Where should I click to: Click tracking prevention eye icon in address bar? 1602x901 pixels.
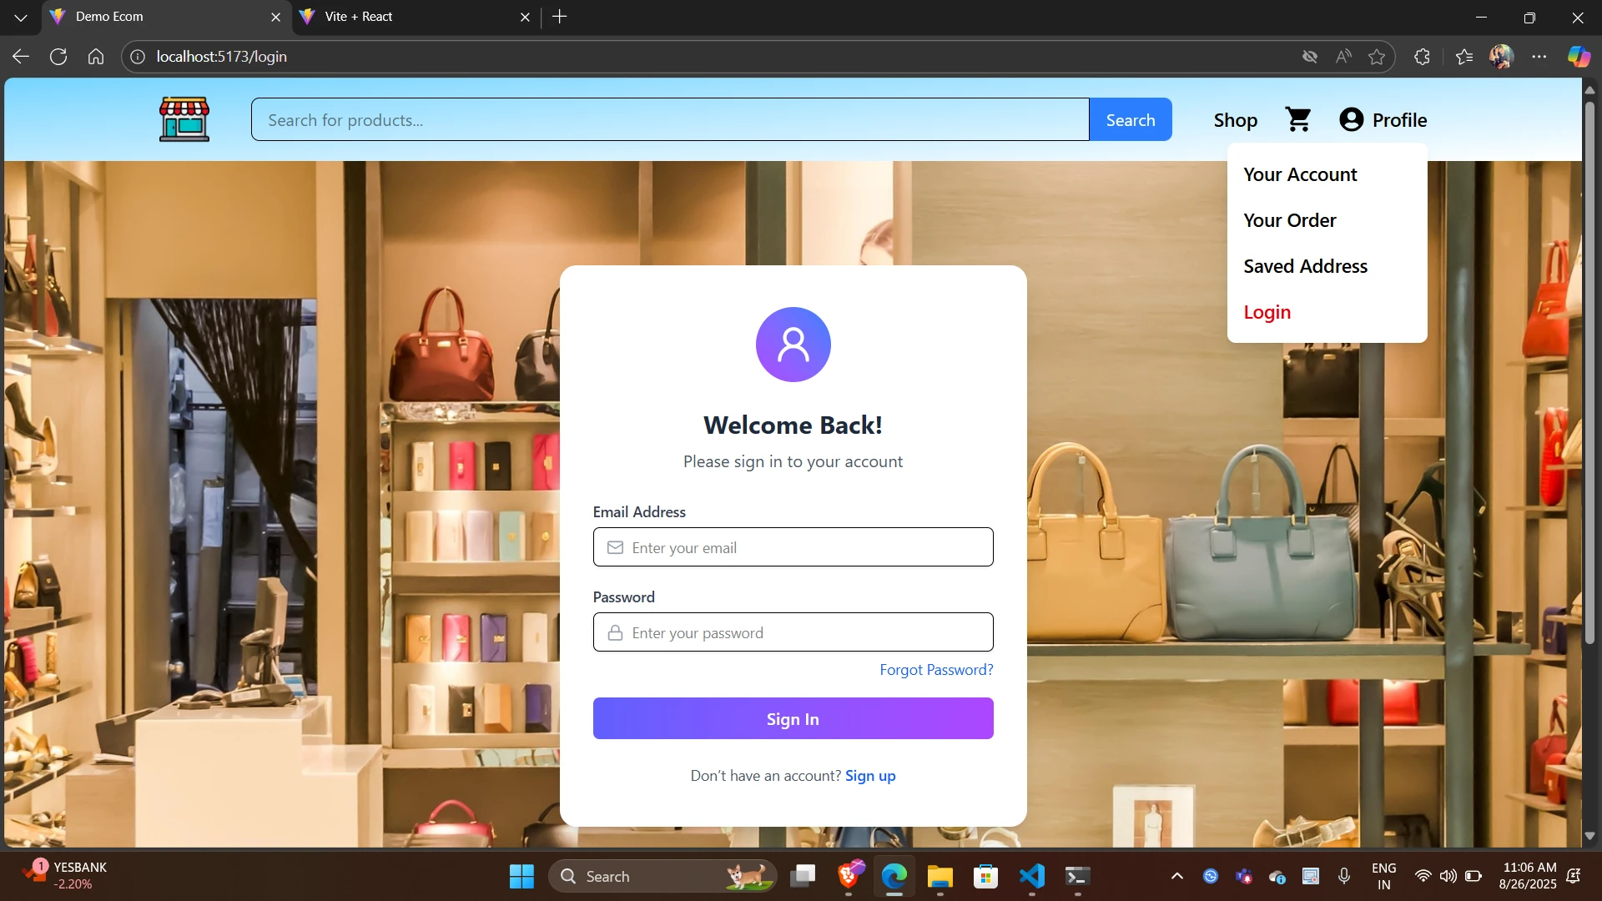tap(1310, 56)
